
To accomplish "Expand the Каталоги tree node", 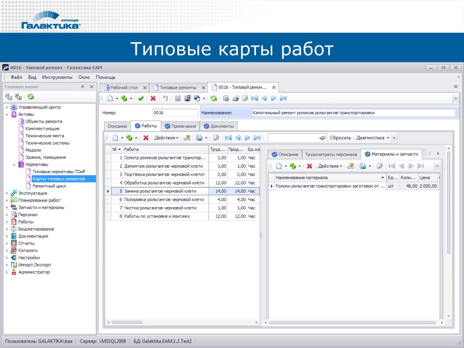I will 7,250.
